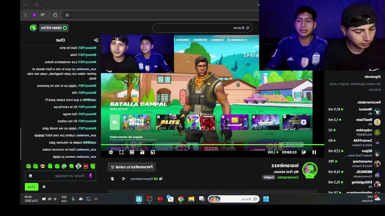
Task: Click the Obtén KICKs button
Action: click(x=54, y=28)
